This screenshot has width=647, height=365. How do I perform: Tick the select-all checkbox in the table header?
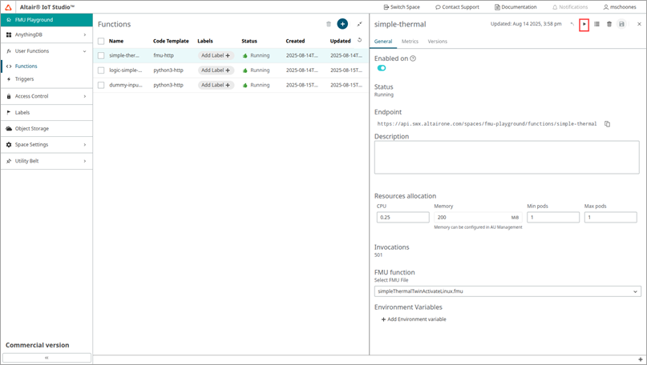pos(101,41)
